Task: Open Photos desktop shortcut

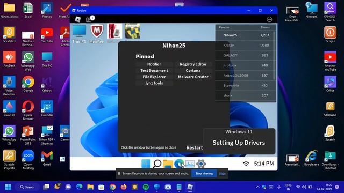Action: tap(47, 10)
